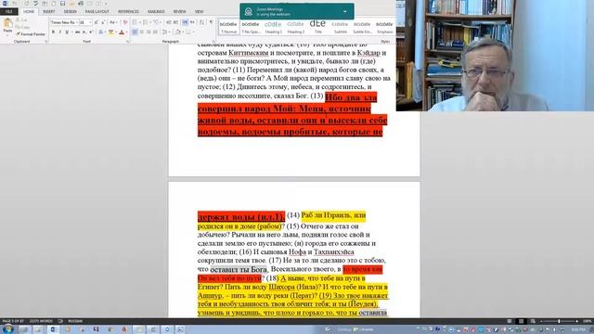Switch to the INSERT tab
The width and height of the screenshot is (594, 334).
[x=49, y=12]
